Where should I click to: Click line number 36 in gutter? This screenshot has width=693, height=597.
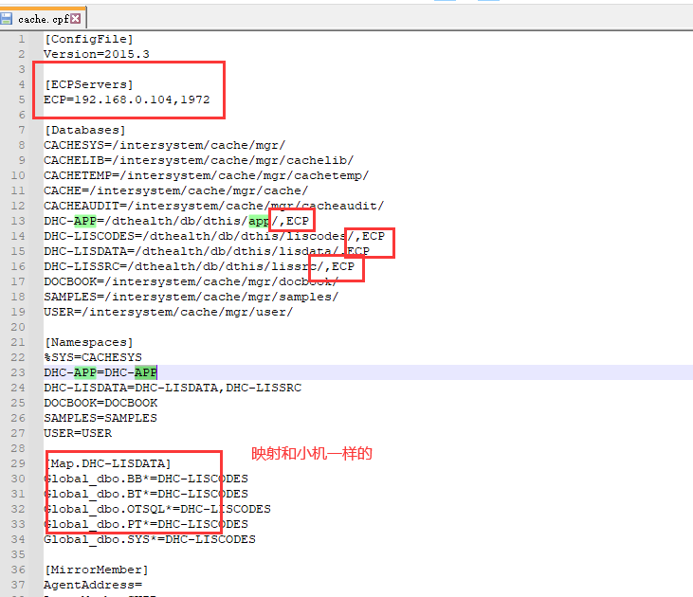(18, 570)
